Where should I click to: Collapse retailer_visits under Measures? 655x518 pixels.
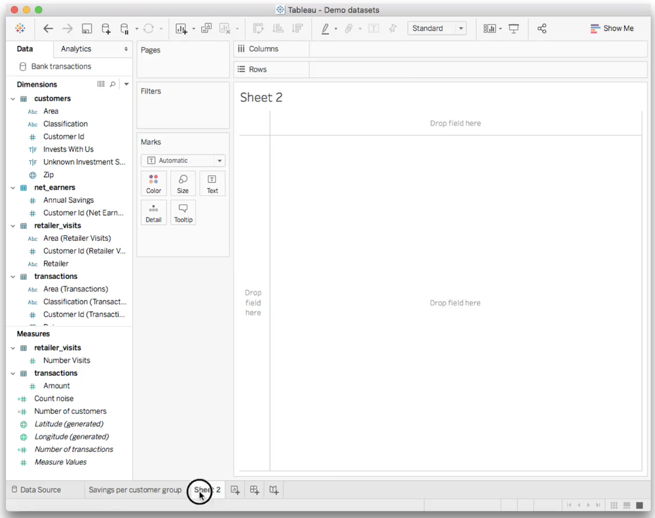pyautogui.click(x=13, y=348)
